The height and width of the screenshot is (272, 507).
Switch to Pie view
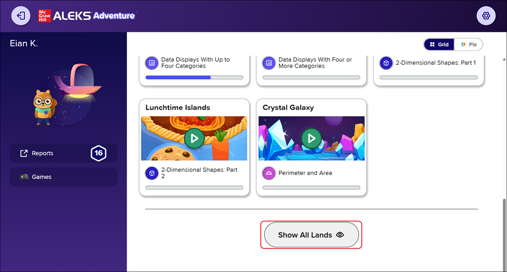coord(469,44)
